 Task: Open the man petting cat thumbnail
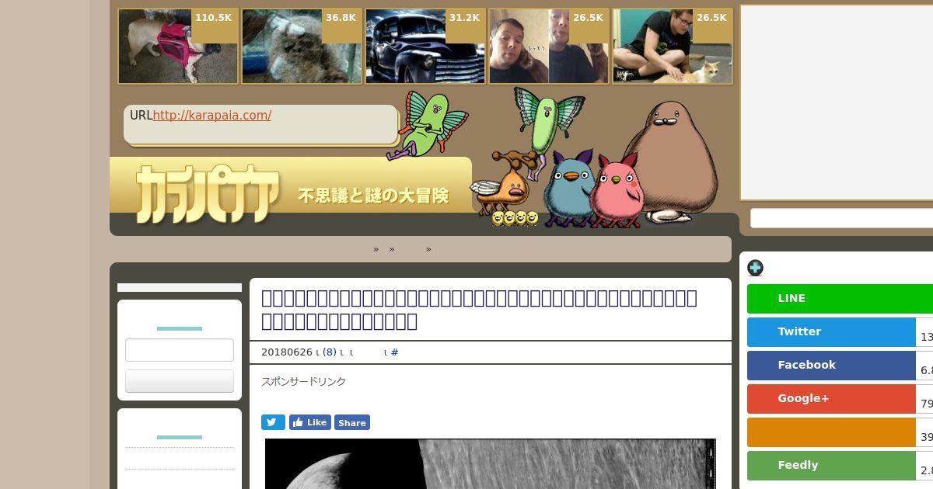[x=673, y=47]
